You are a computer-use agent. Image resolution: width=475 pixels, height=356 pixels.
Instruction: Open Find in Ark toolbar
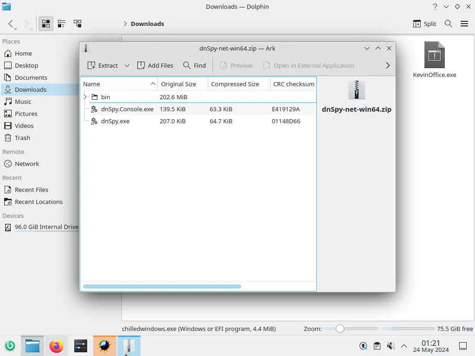coord(195,65)
